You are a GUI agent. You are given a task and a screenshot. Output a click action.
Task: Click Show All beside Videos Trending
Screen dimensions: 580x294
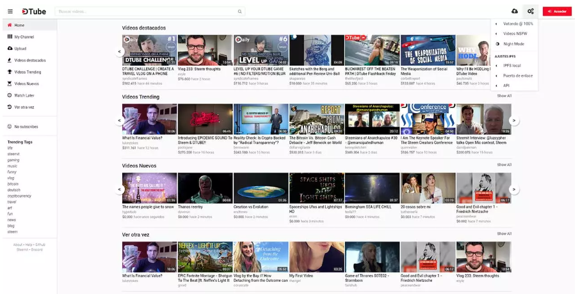pyautogui.click(x=504, y=96)
